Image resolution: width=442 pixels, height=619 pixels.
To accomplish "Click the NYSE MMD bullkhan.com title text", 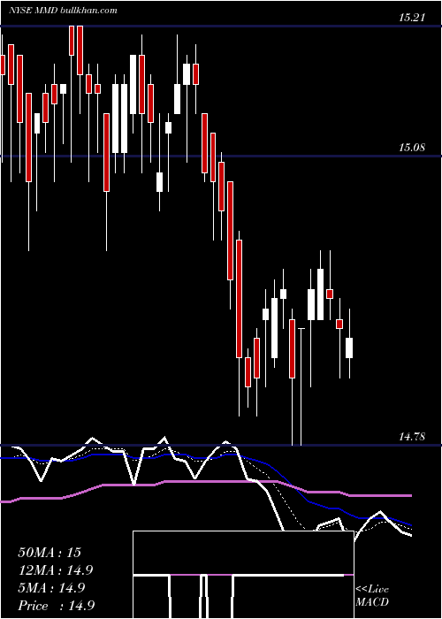I will click(x=63, y=11).
